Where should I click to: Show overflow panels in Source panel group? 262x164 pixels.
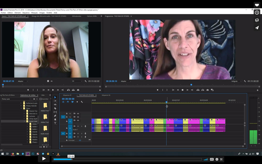click(x=101, y=16)
